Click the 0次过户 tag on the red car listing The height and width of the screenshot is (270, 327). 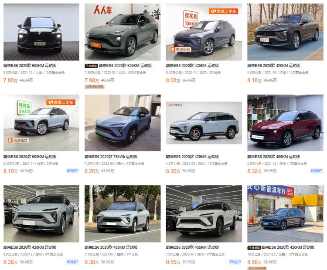pos(317,171)
